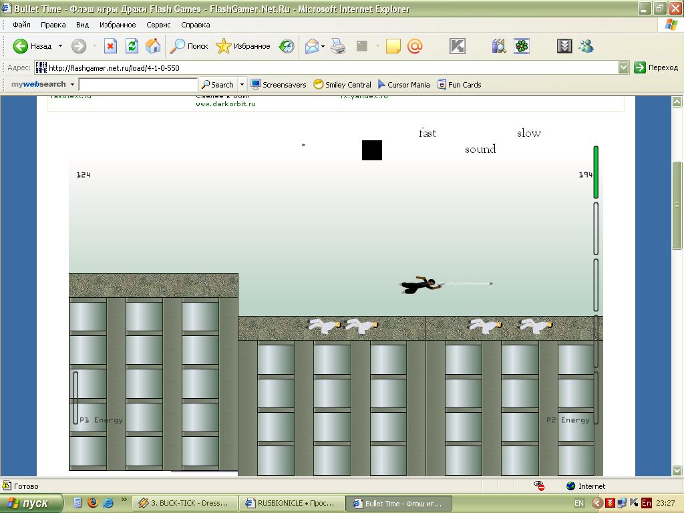Set game speed to slow
The width and height of the screenshot is (684, 513).
tap(529, 133)
